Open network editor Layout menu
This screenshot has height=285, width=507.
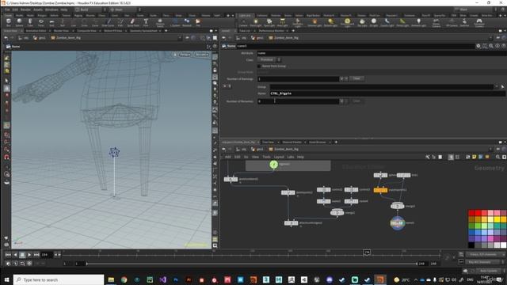(x=279, y=157)
